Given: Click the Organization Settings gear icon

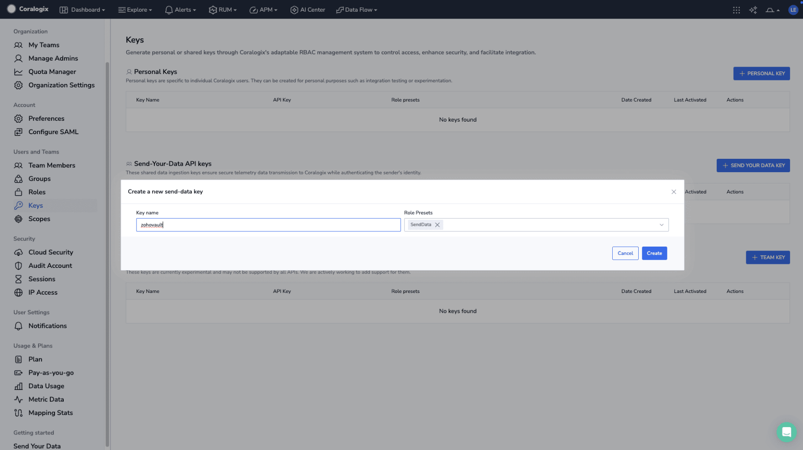Looking at the screenshot, I should point(18,85).
